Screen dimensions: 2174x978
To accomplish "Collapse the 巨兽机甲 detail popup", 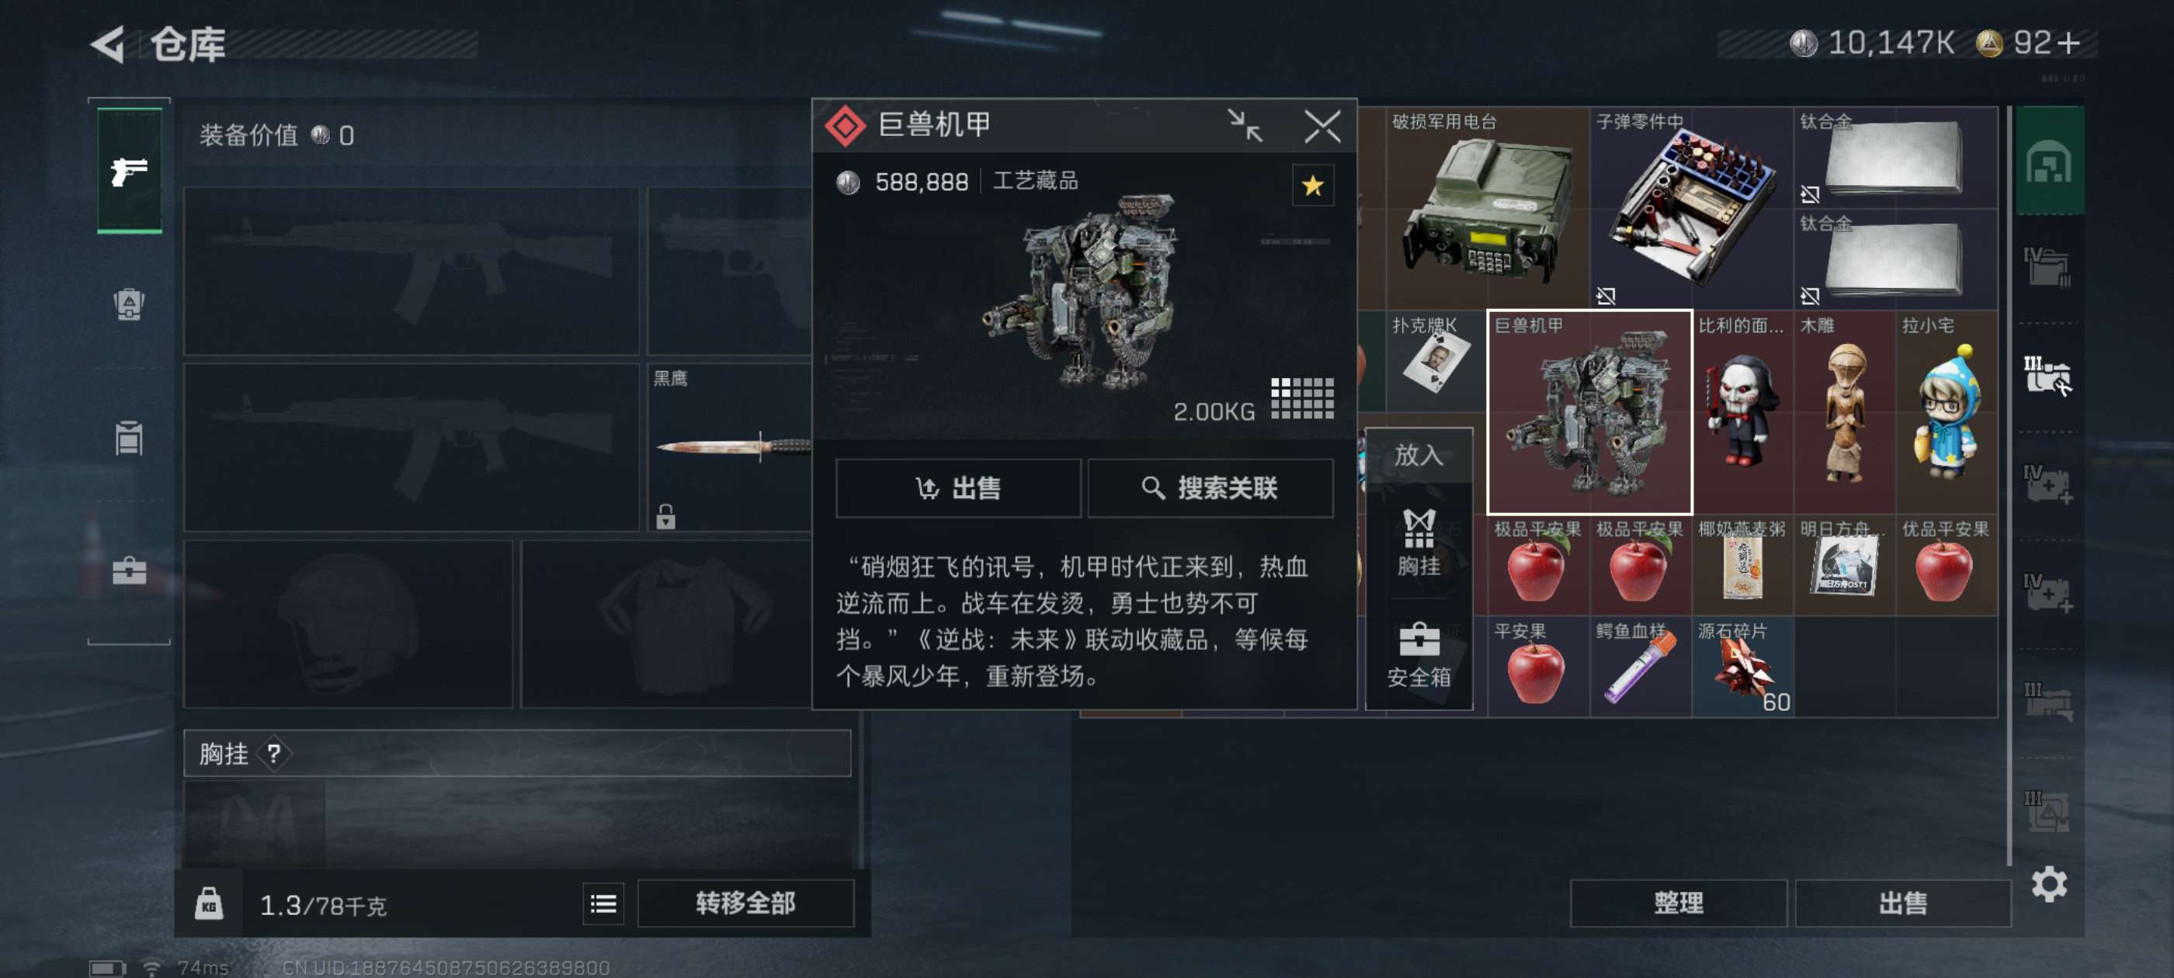I will 1245,126.
